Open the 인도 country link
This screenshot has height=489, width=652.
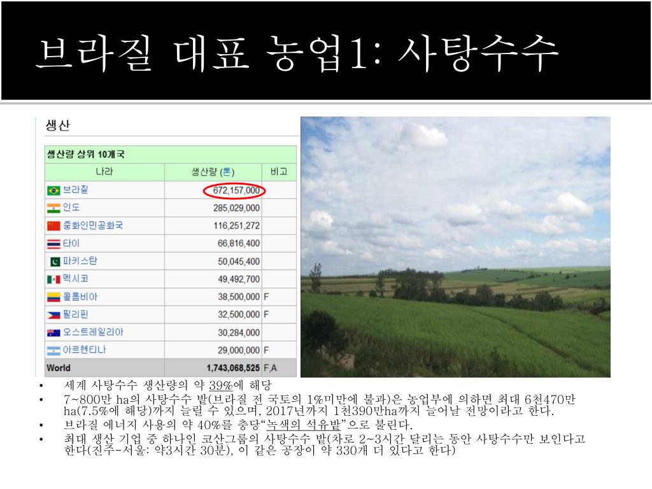tap(71, 207)
